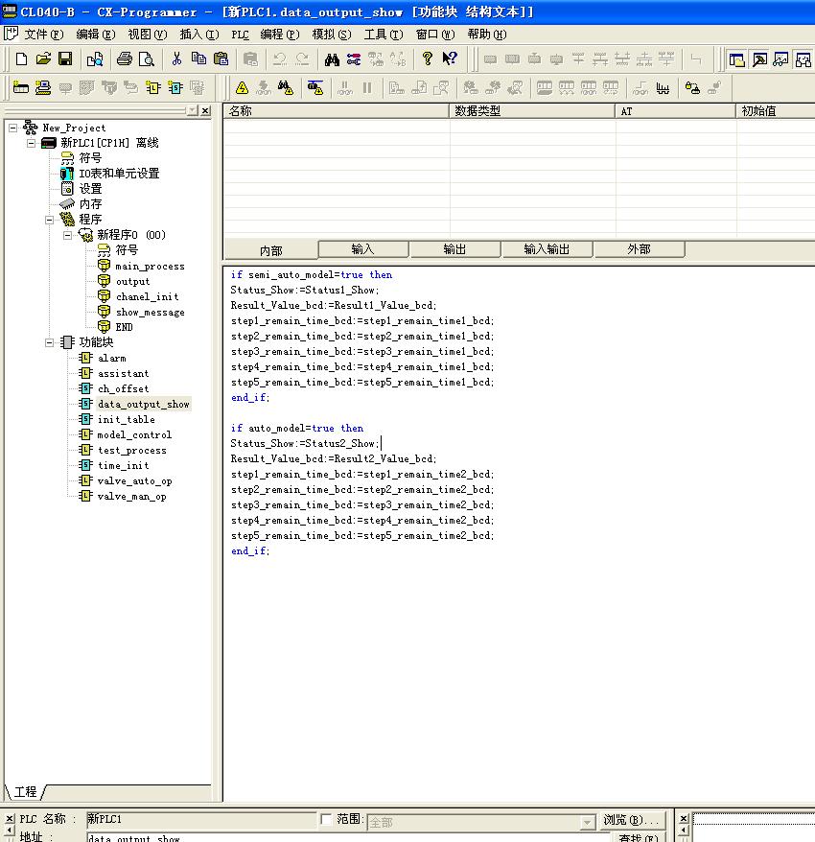
Task: Collapse the 程序 tree node
Action: pos(50,220)
